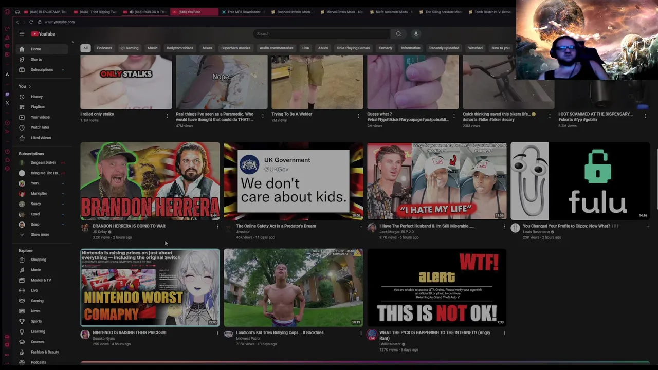Select the Watched filter chip
This screenshot has width=658, height=370.
click(x=475, y=48)
